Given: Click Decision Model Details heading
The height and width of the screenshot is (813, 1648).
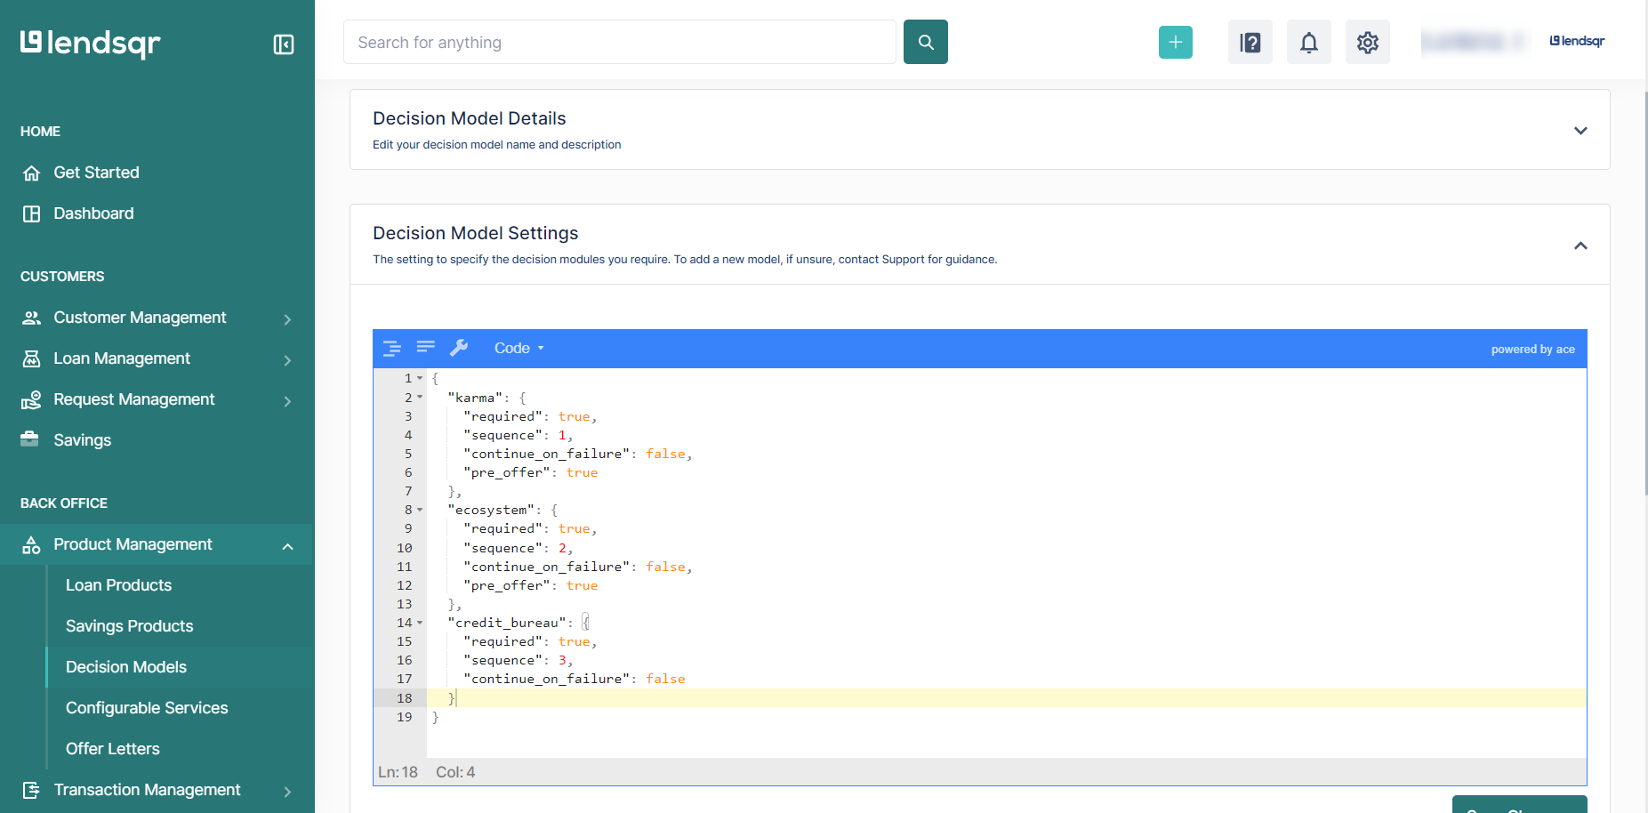Looking at the screenshot, I should [470, 118].
